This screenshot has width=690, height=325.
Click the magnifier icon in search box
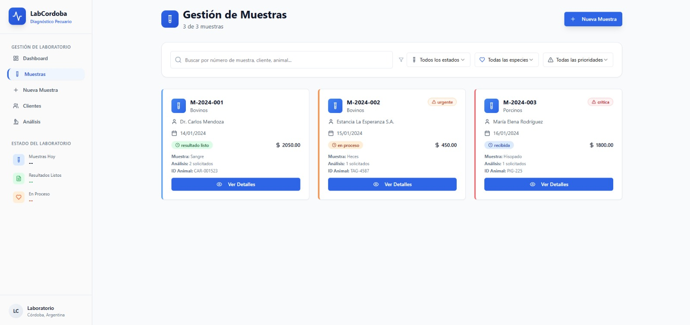point(178,60)
